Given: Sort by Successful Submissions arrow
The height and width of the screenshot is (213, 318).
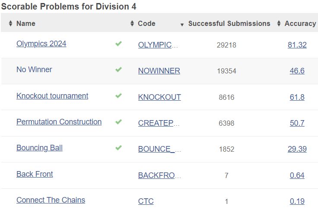Looking at the screenshot, I should click(x=182, y=24).
